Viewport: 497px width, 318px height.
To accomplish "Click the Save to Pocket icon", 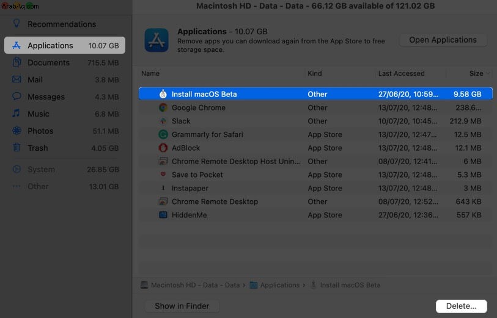I will coord(163,175).
